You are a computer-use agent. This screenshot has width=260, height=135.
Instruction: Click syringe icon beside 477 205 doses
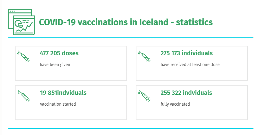pos(23,56)
